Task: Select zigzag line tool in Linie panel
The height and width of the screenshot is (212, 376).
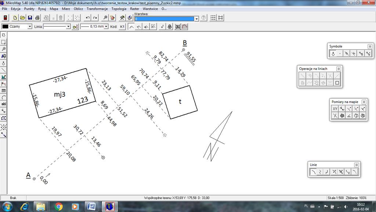Action: [x=320, y=172]
